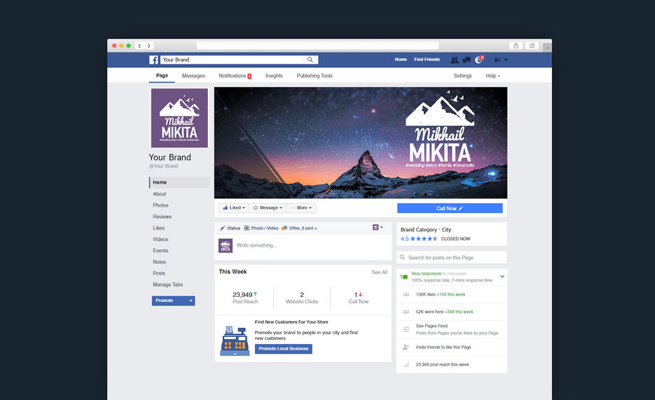The image size is (655, 400).
Task: Expand the Help dropdown
Action: click(492, 76)
